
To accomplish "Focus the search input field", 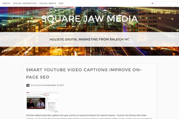I will click(x=166, y=3).
